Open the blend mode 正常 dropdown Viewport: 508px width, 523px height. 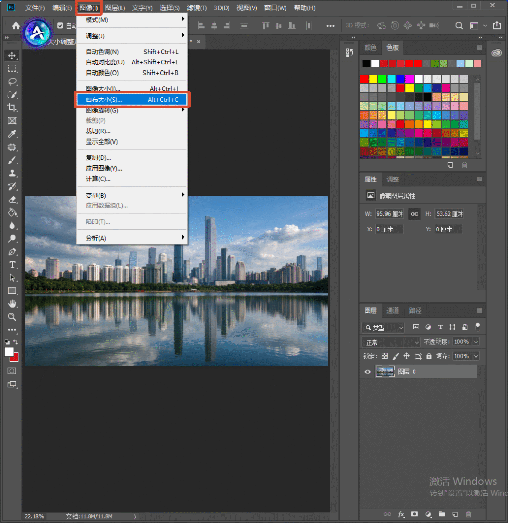click(391, 342)
